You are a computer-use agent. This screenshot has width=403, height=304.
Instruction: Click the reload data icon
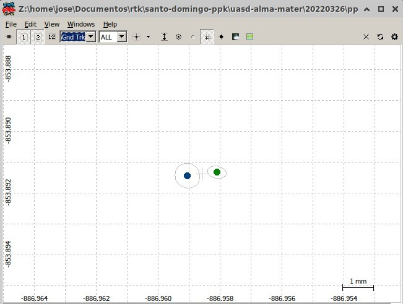pos(380,37)
